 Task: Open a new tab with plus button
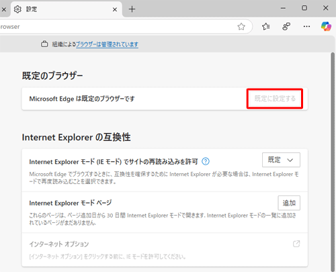[x=132, y=9]
